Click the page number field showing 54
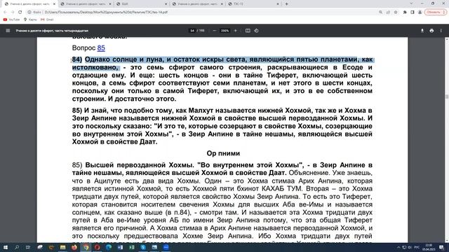 click(x=192, y=31)
